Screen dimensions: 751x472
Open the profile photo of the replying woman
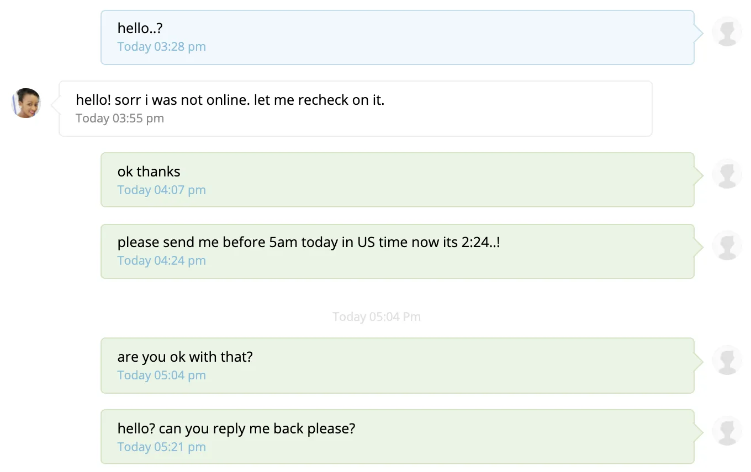point(26,103)
